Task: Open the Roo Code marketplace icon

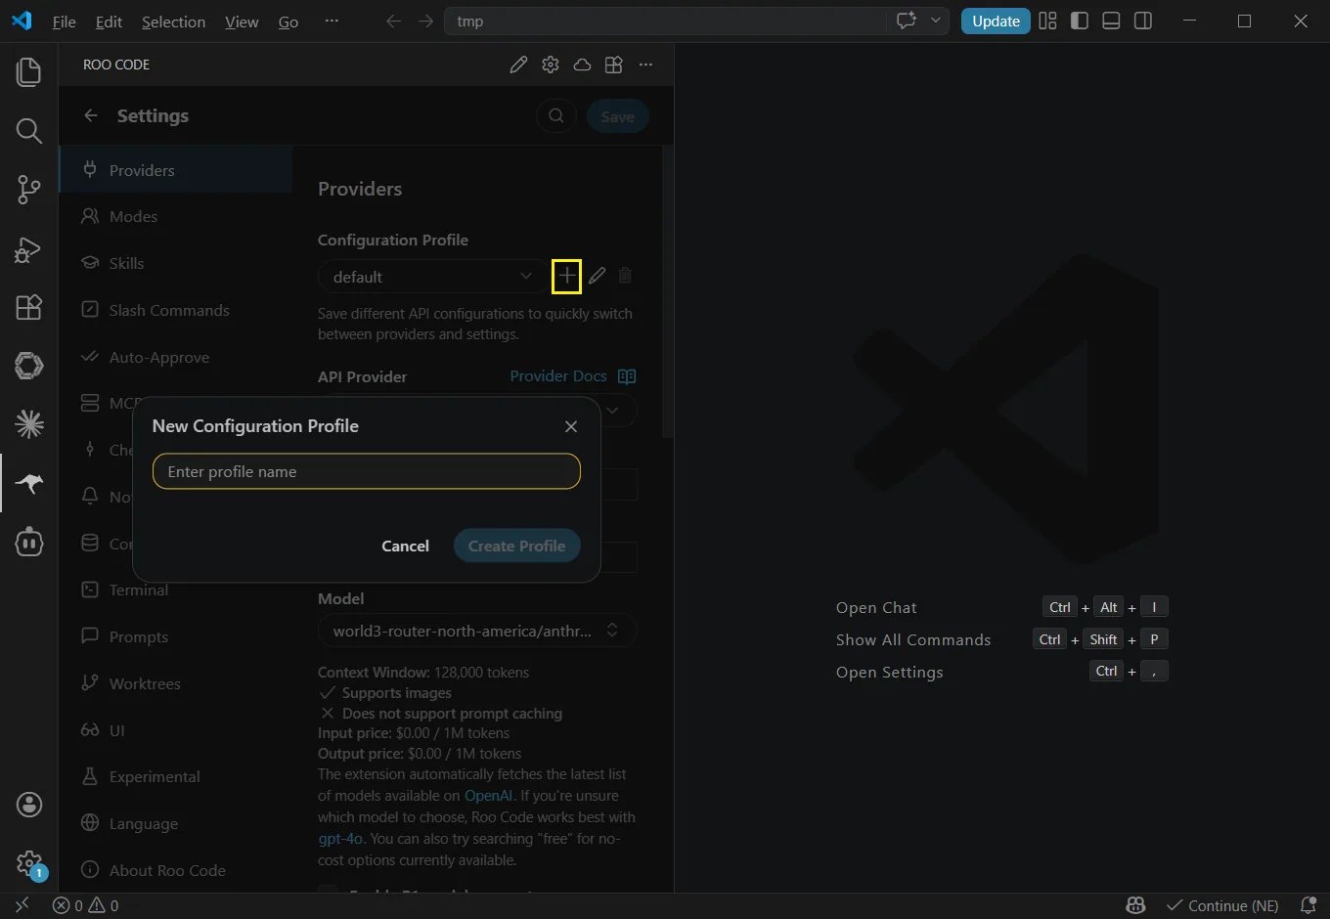Action: click(x=614, y=65)
